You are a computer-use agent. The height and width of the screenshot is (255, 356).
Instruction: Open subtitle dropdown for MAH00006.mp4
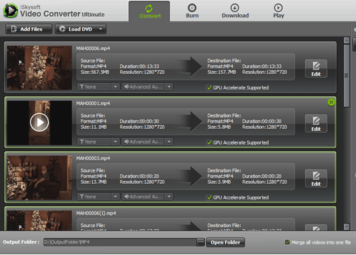tap(115, 87)
